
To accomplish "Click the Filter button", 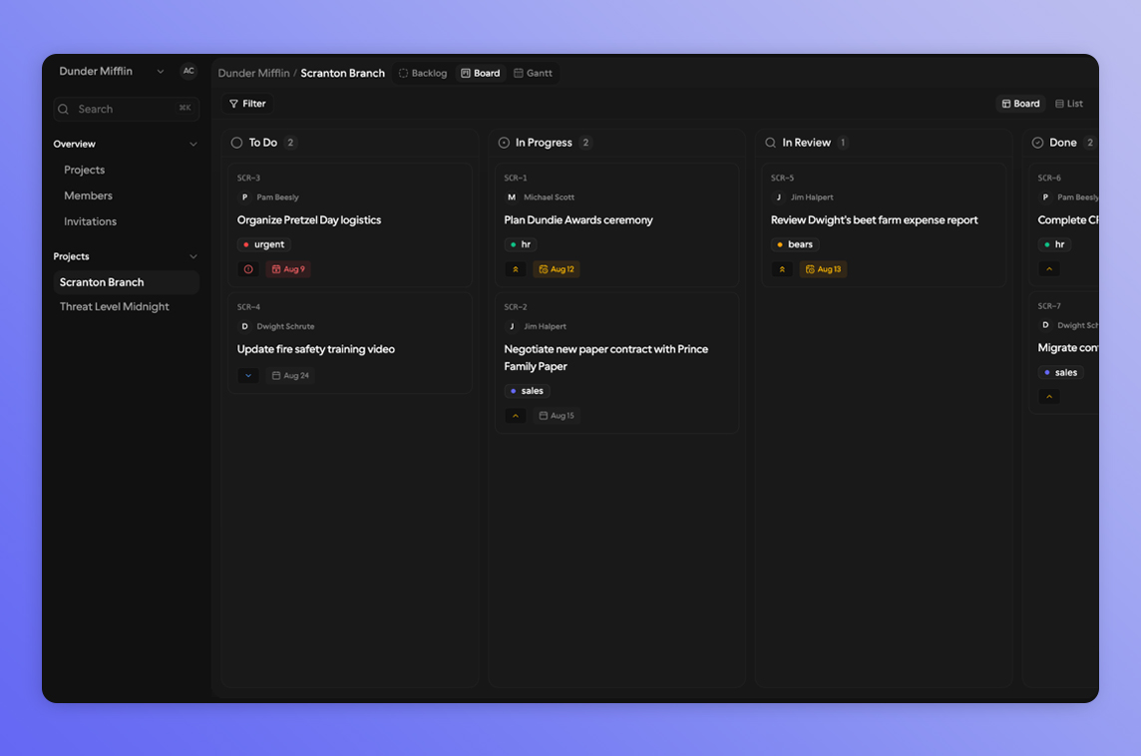I will (x=247, y=104).
